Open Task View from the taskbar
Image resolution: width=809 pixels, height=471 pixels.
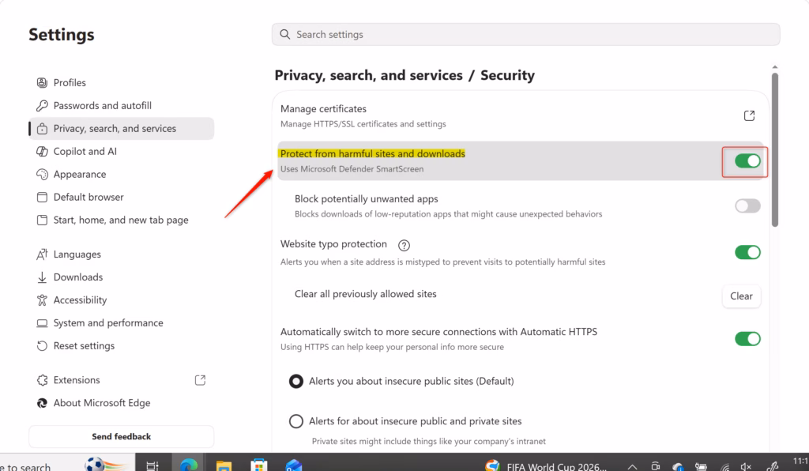pyautogui.click(x=152, y=465)
